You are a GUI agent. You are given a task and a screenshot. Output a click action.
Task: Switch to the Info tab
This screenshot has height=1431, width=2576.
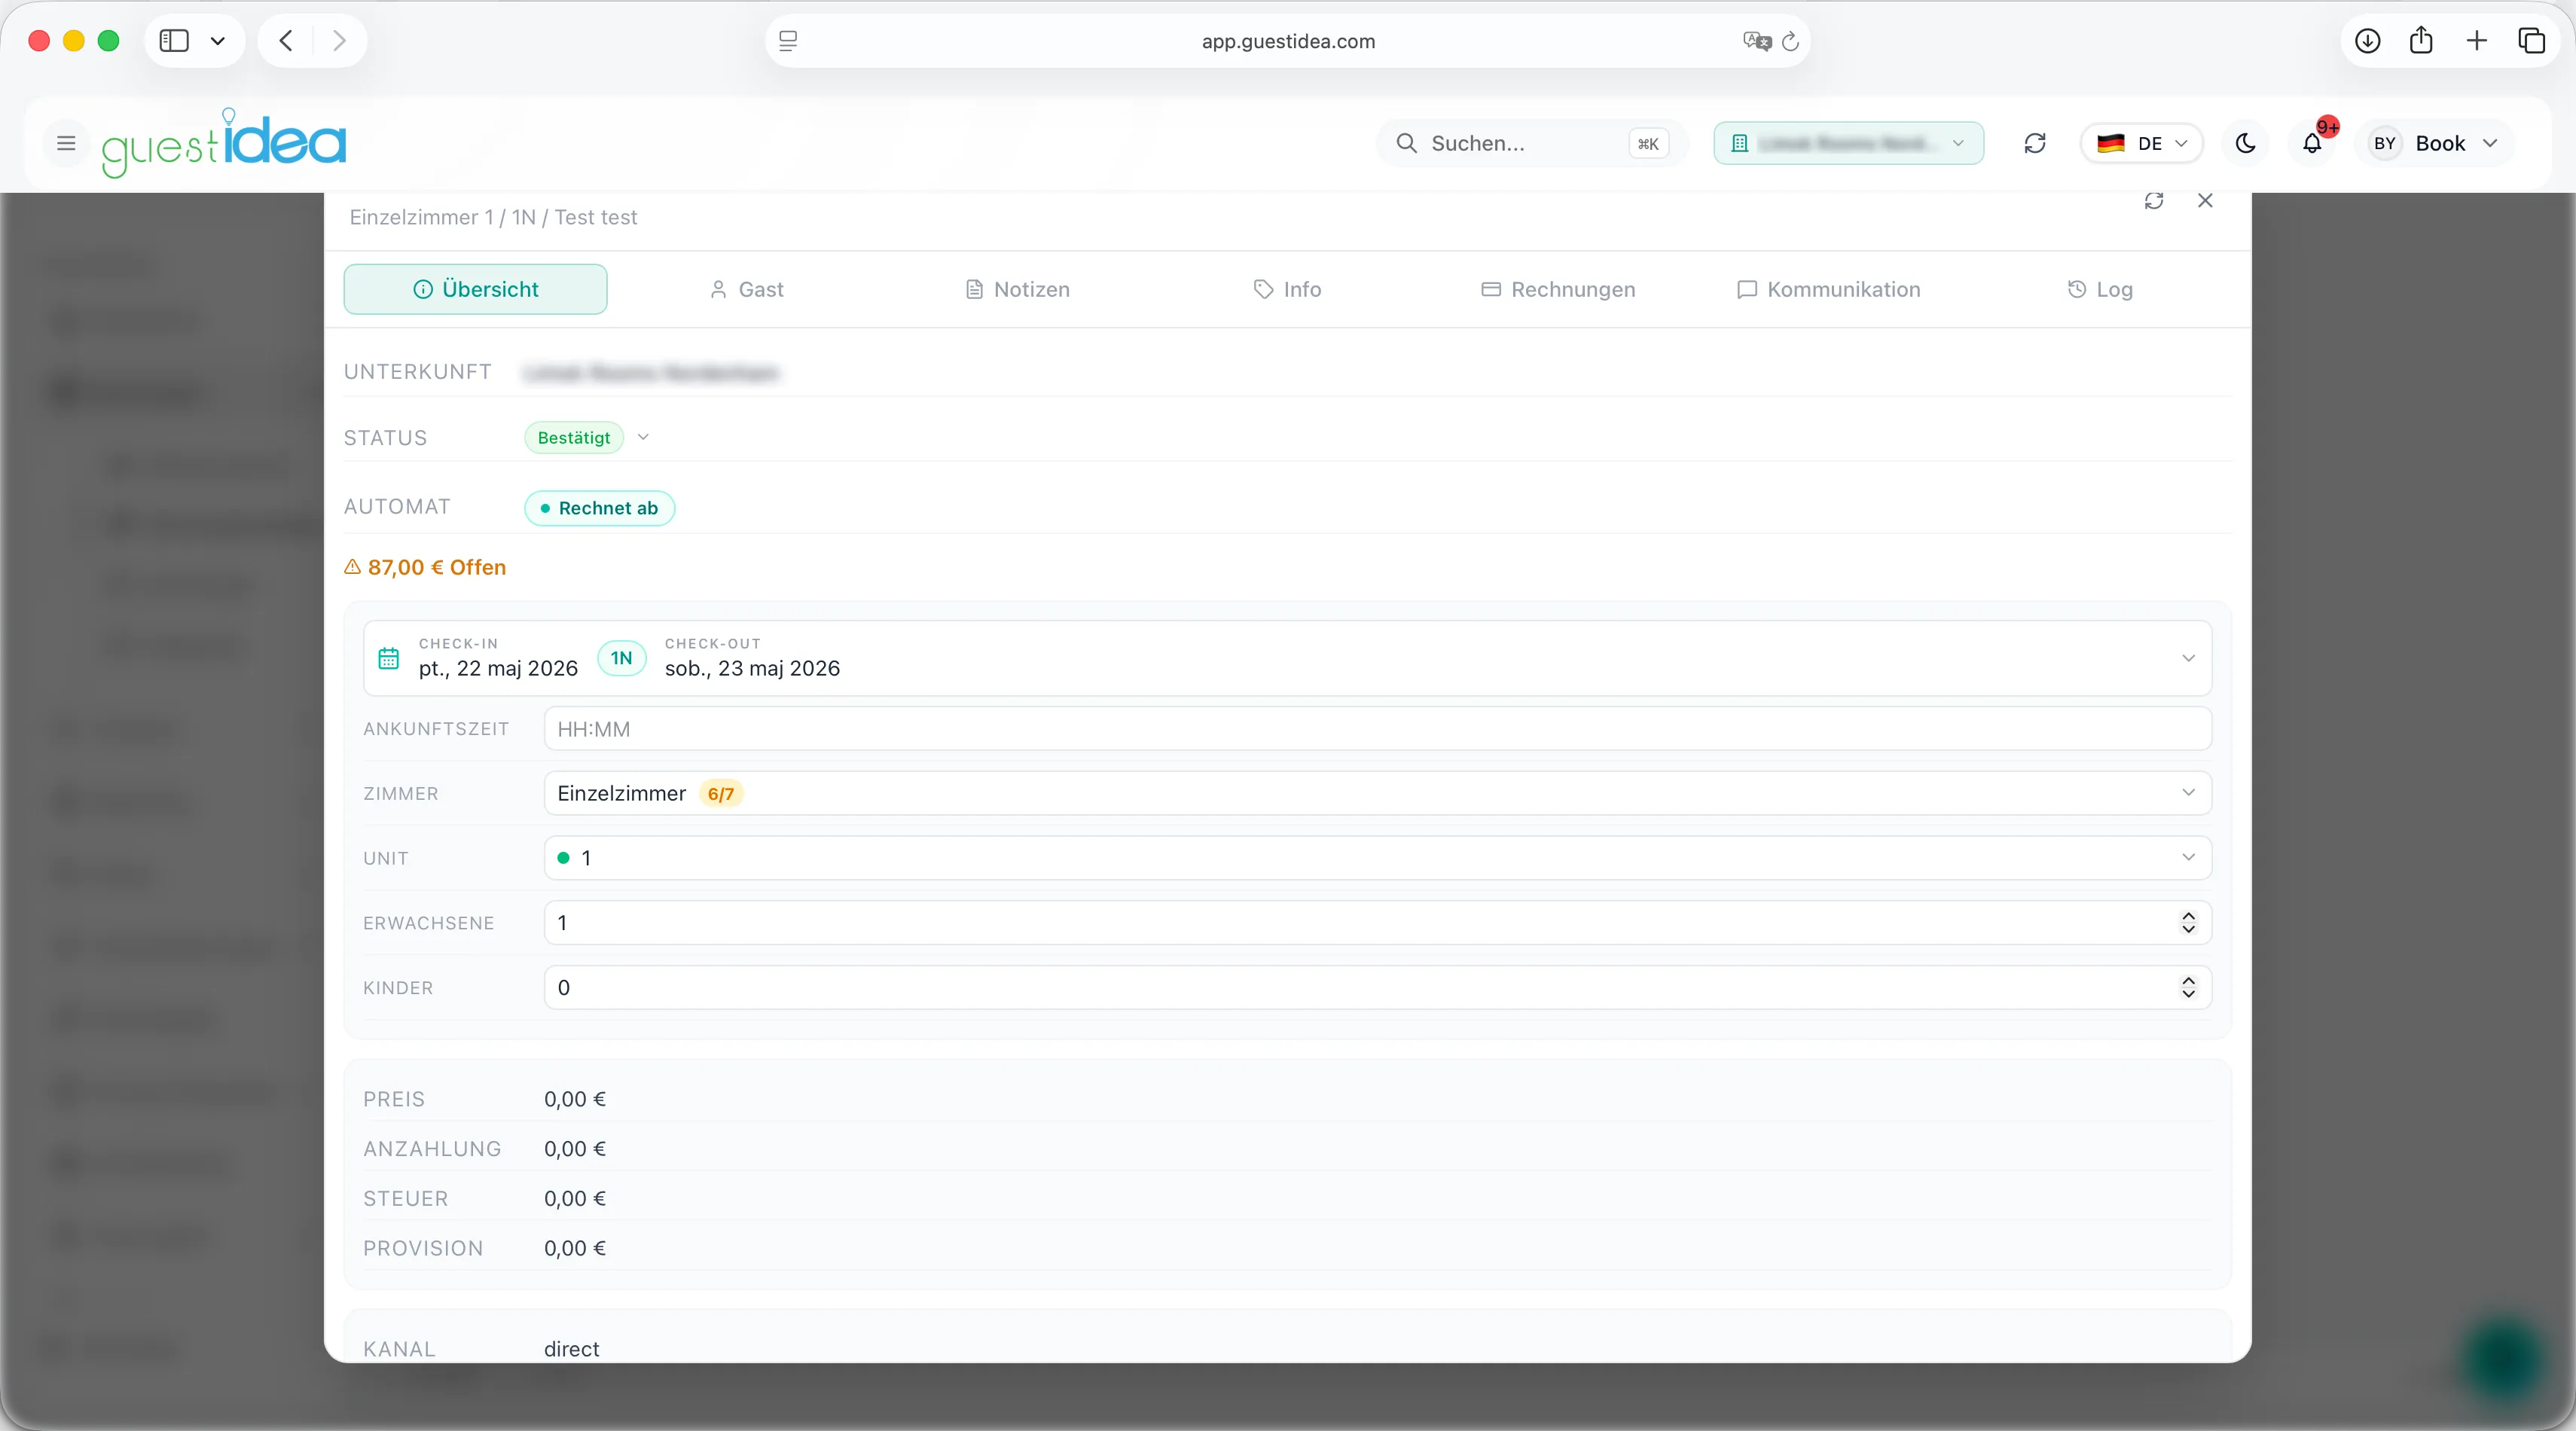(x=1287, y=289)
